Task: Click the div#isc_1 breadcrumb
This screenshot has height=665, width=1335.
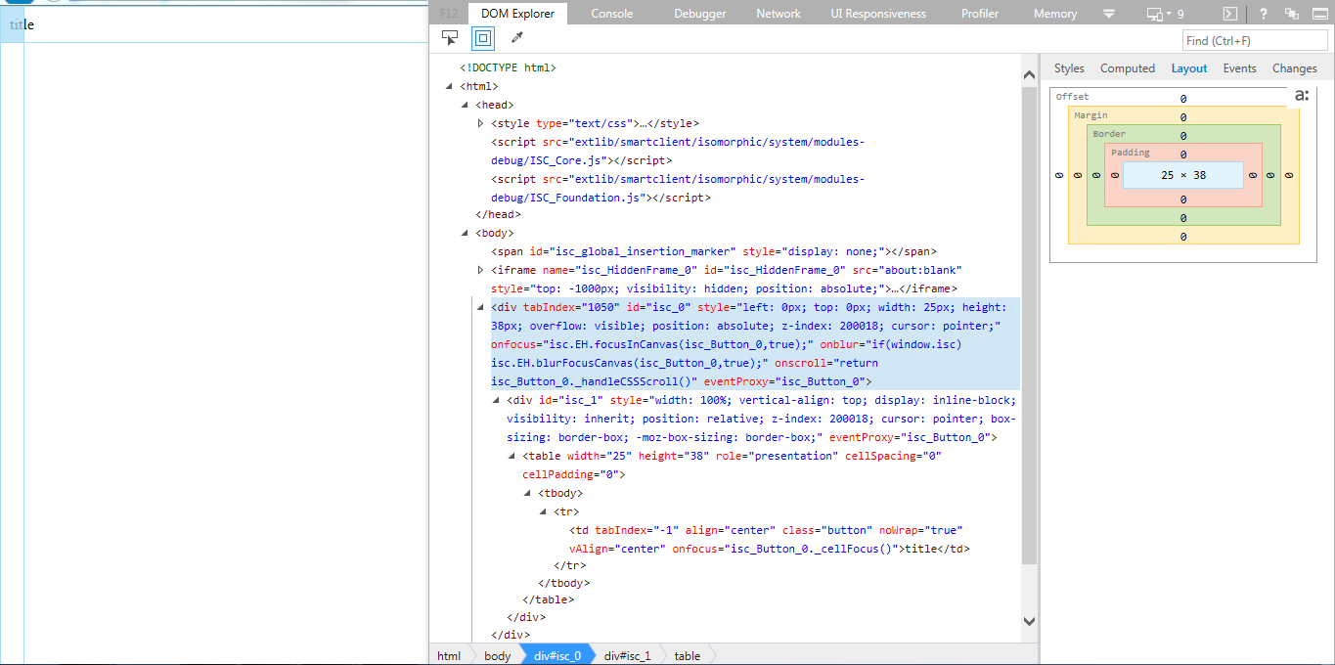Action: coord(627,655)
